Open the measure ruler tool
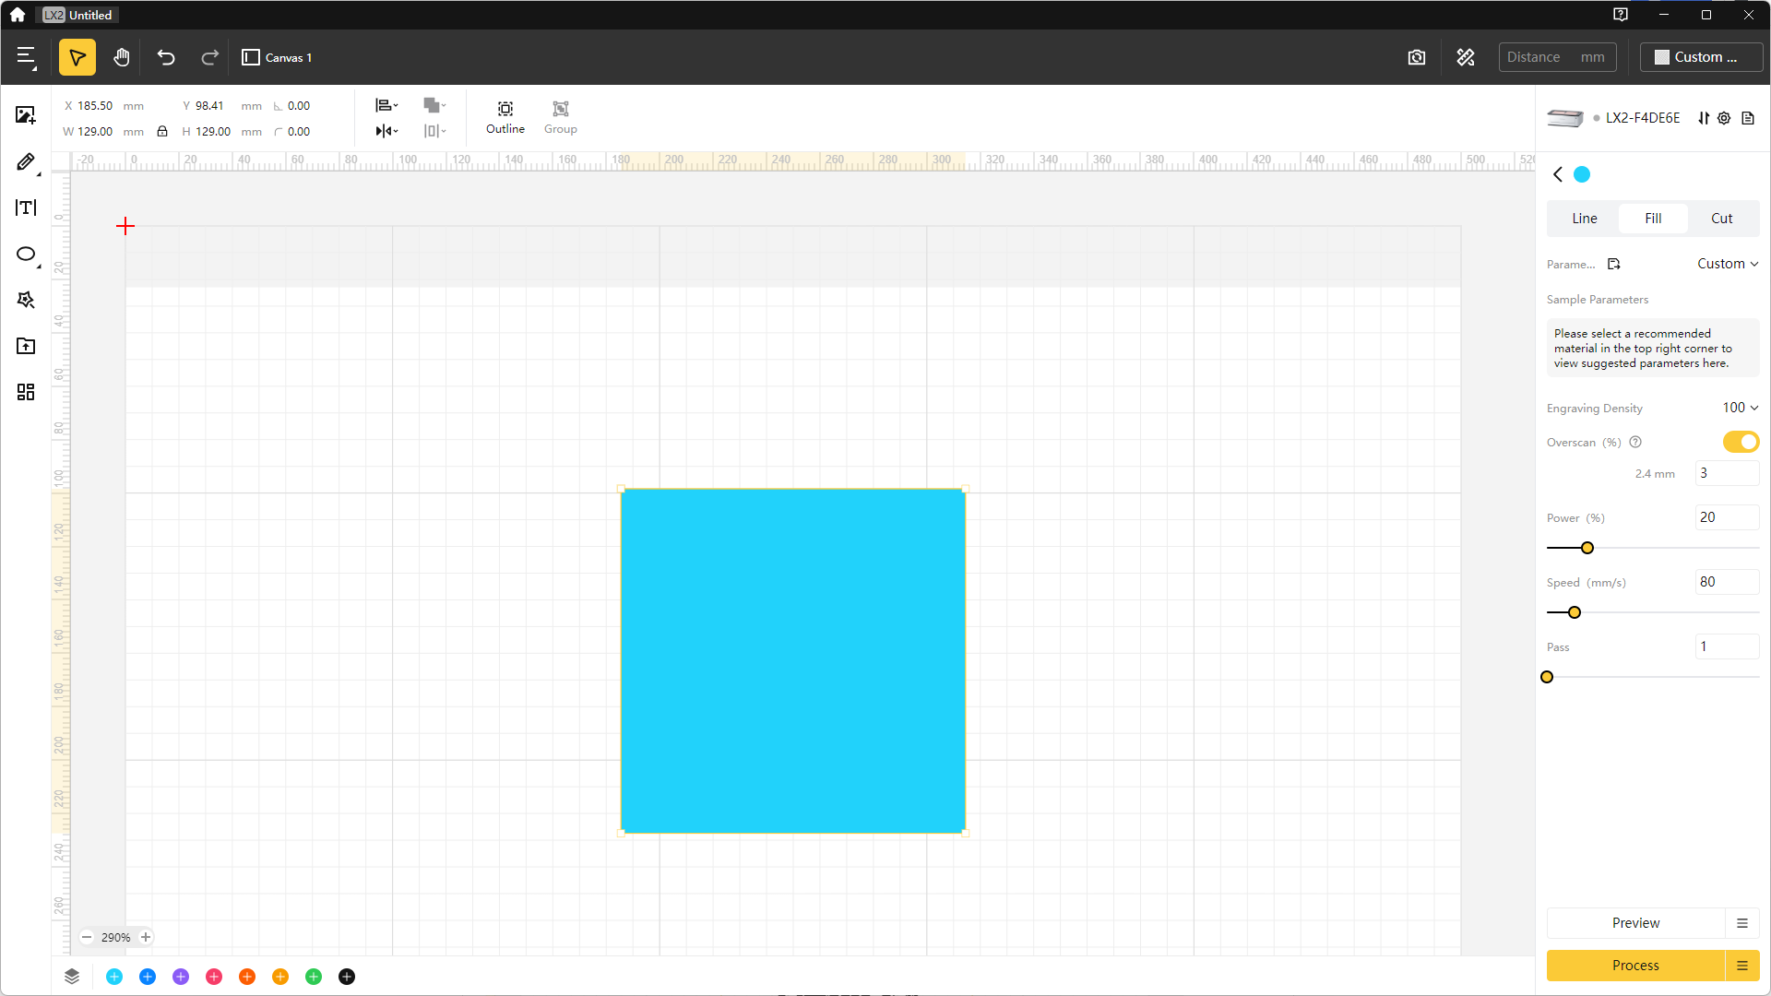This screenshot has height=996, width=1771. tap(1466, 57)
